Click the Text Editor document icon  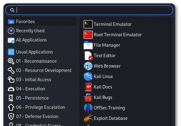coord(89,56)
